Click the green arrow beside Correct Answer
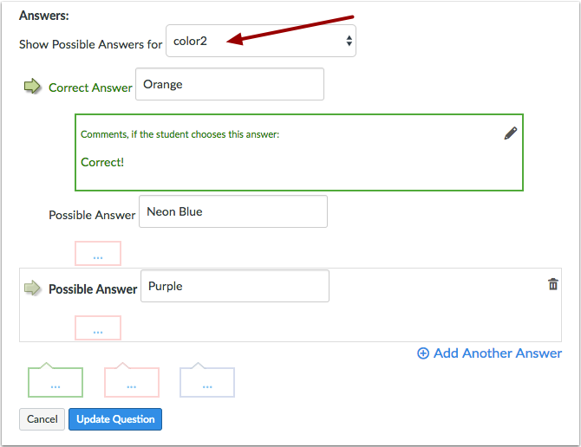Image resolution: width=581 pixels, height=447 pixels. (32, 86)
